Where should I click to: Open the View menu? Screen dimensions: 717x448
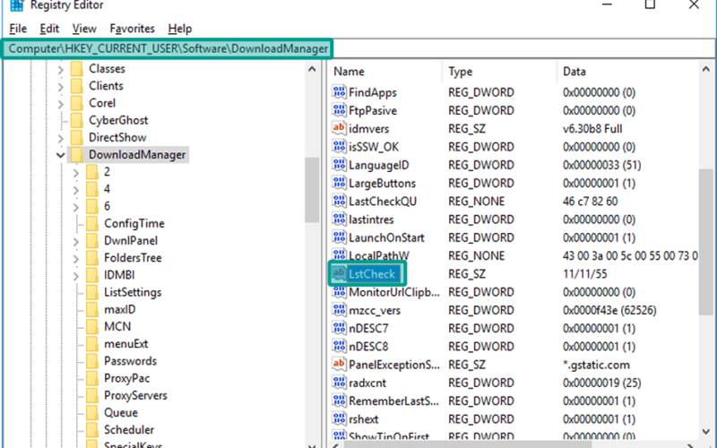coord(84,29)
